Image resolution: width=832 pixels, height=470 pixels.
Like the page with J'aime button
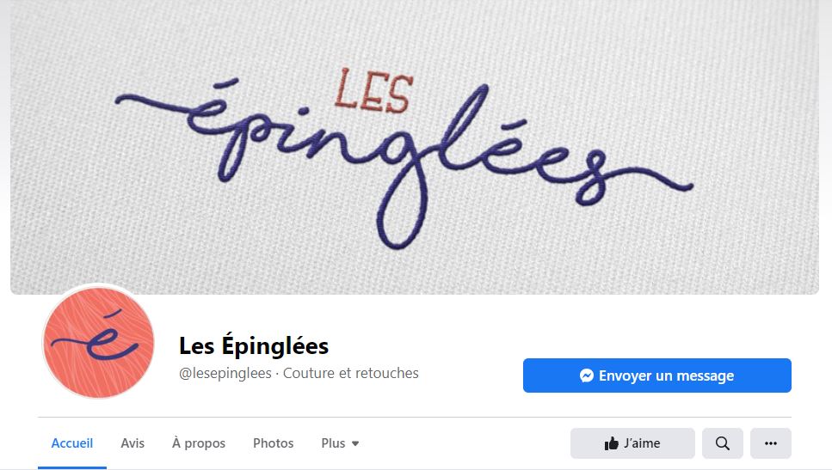(x=632, y=443)
